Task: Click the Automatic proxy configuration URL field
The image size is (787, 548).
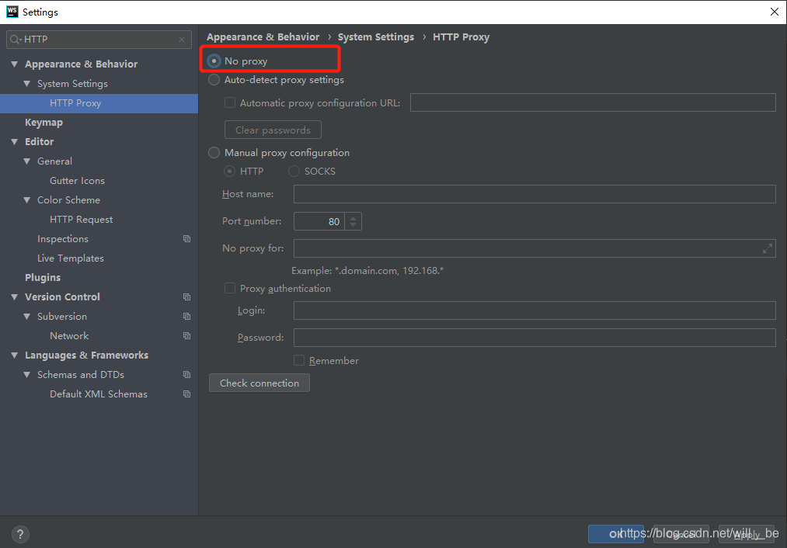Action: tap(593, 102)
